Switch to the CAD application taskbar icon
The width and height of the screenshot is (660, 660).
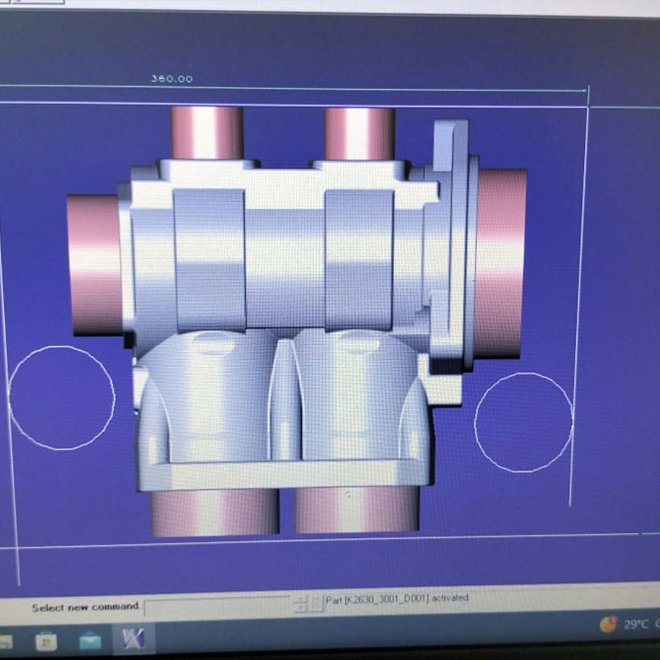tap(133, 639)
